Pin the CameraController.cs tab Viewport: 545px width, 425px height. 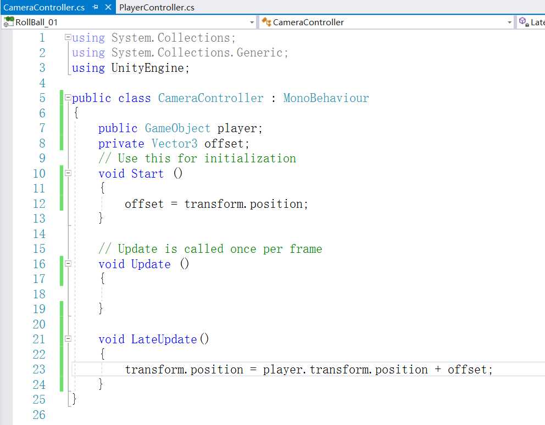coord(95,7)
